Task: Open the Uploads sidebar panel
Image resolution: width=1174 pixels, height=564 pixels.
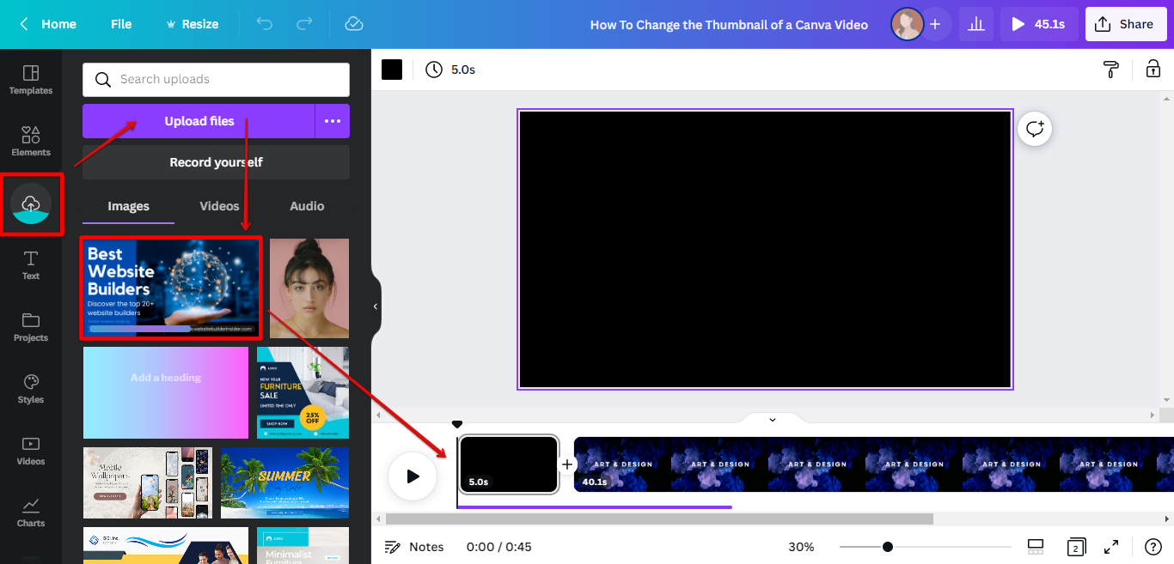Action: (x=31, y=204)
